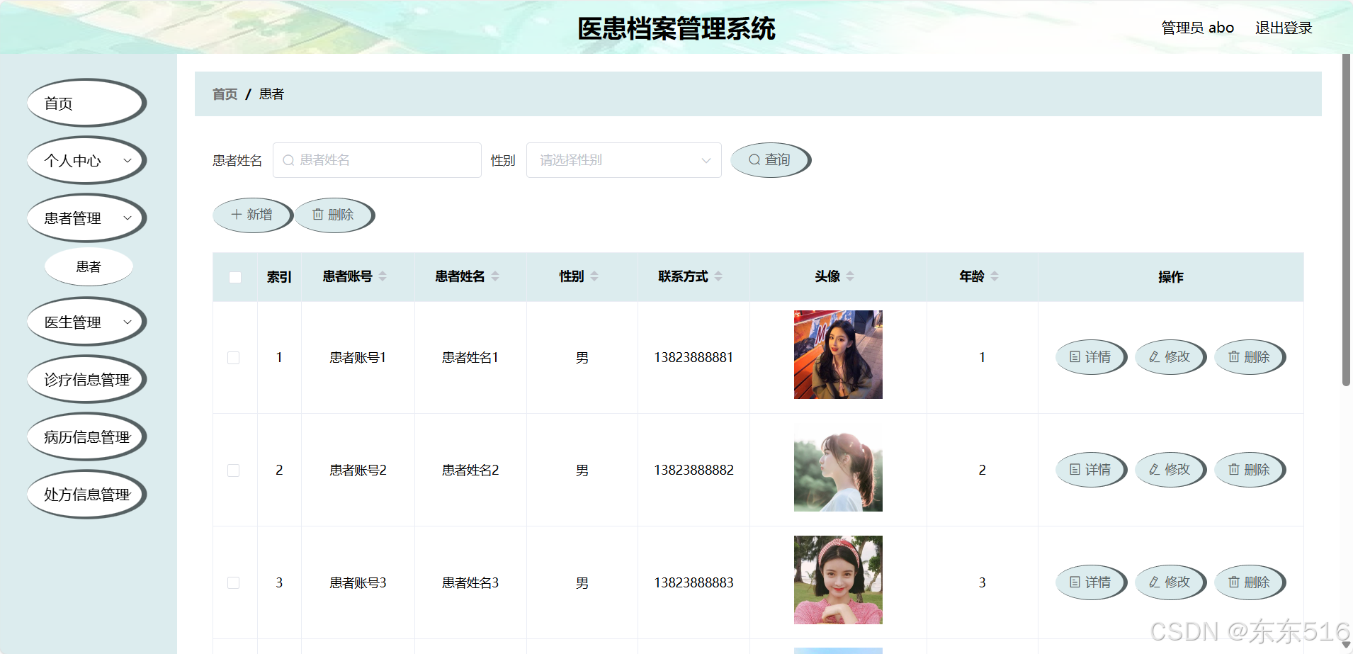Click 退出登录 link
This screenshot has width=1353, height=654.
click(x=1284, y=28)
